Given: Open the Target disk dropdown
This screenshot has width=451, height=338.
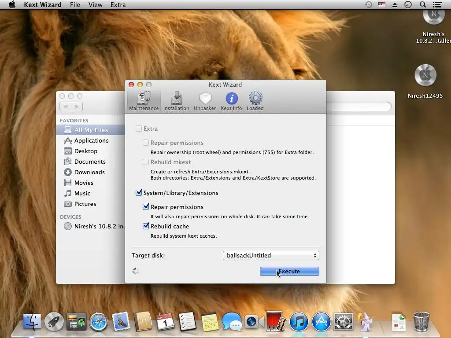Looking at the screenshot, I should click(271, 255).
